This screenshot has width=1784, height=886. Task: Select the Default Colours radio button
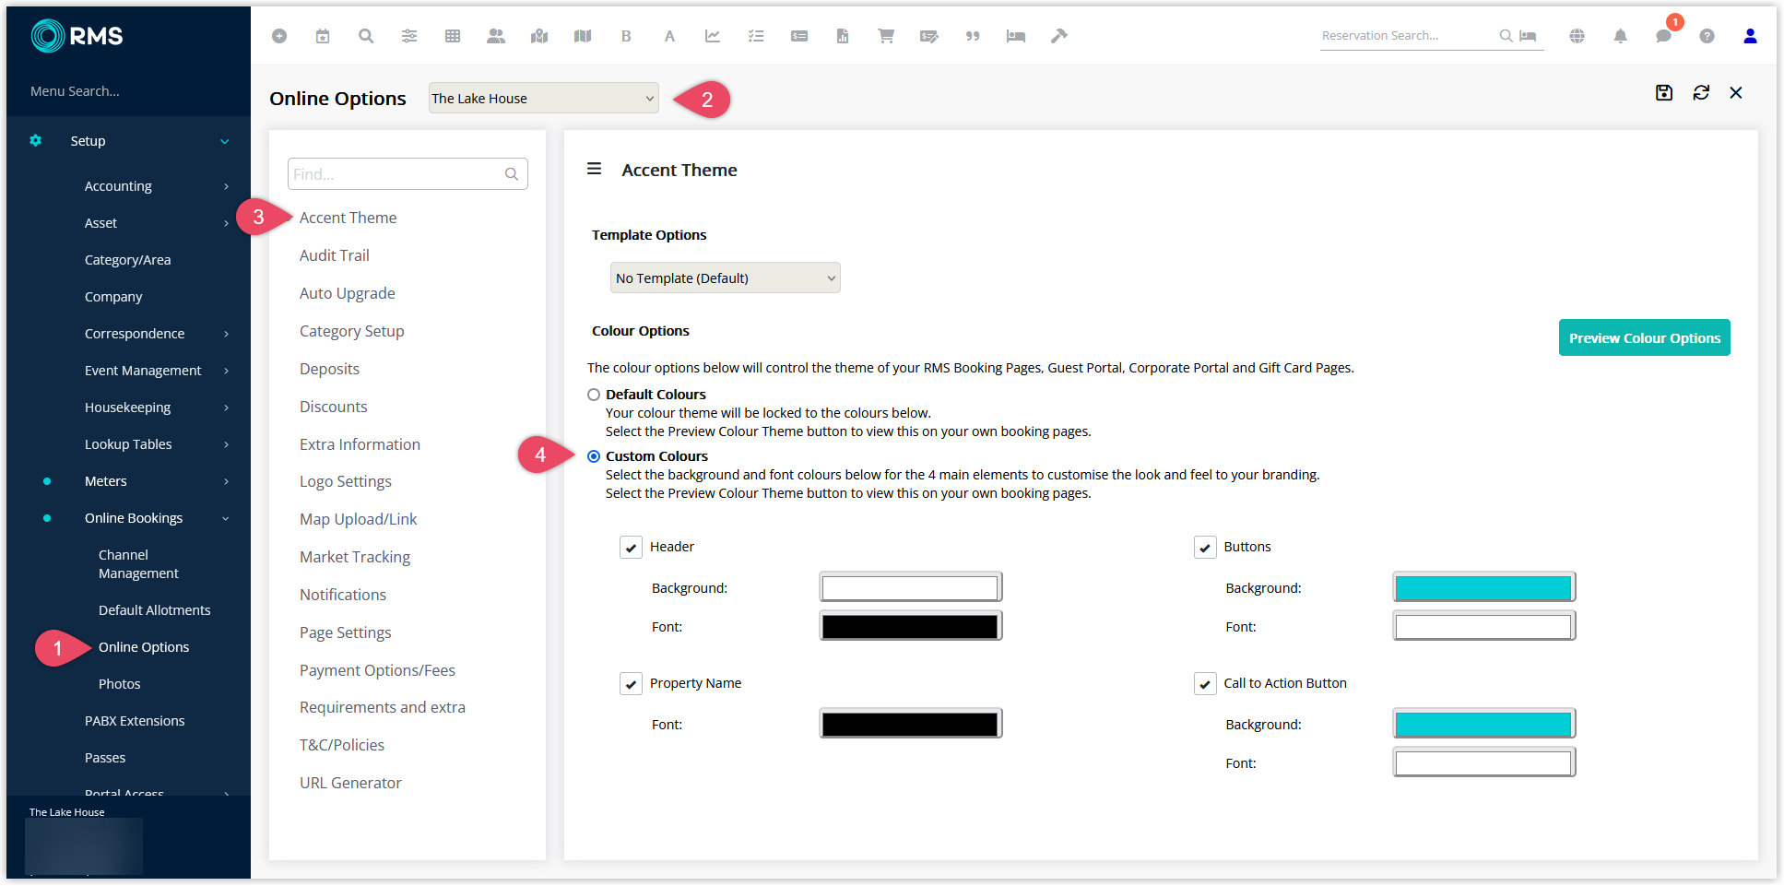[x=594, y=395]
